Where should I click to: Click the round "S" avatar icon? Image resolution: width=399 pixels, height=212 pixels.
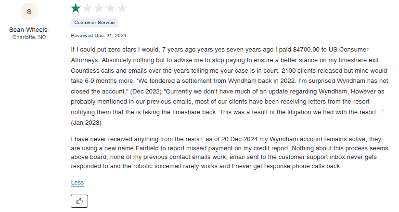coord(29,12)
